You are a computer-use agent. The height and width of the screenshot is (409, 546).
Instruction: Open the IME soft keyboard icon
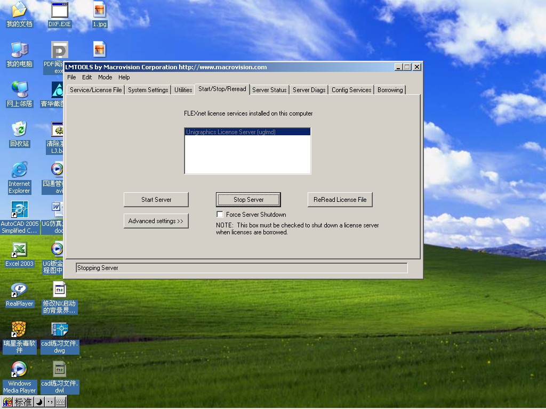(60, 402)
